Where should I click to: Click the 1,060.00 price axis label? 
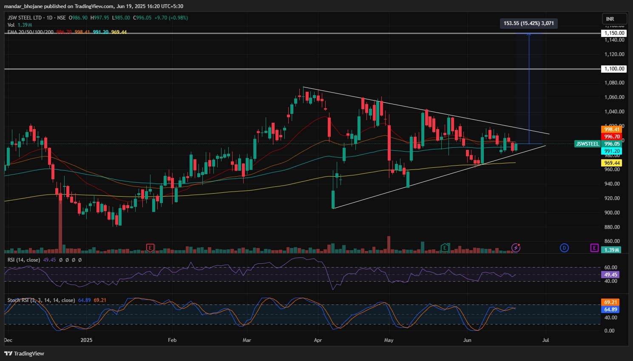[614, 97]
